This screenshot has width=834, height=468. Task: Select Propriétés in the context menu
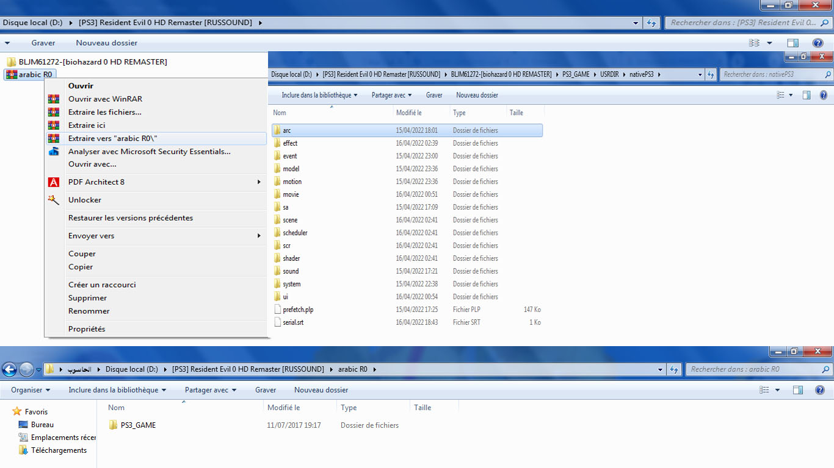(87, 329)
